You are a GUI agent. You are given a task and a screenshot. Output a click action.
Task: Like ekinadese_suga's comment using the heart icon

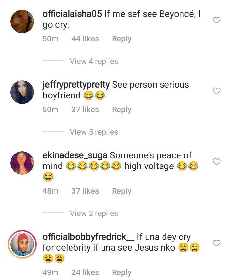point(216,162)
